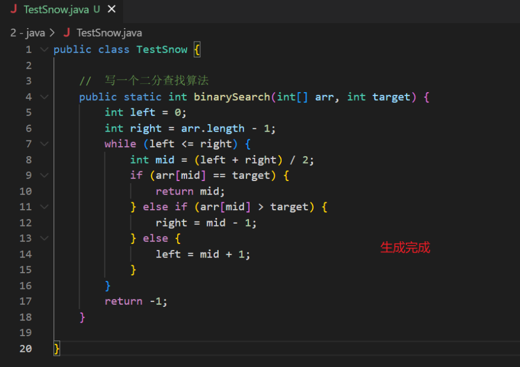Image resolution: width=520 pixels, height=367 pixels.
Task: Click 'return -1;' on line 17
Action: pyautogui.click(x=136, y=301)
